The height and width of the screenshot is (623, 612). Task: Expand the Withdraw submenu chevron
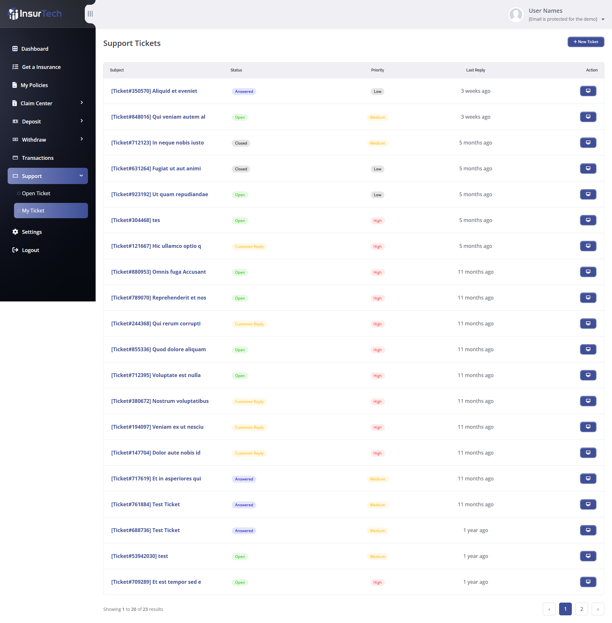point(82,139)
